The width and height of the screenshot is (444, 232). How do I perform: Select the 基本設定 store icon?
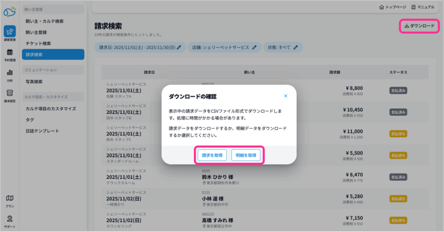coord(10,93)
